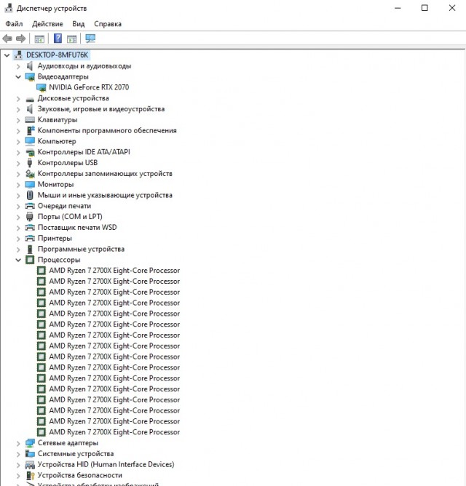Select the Очереди печати row
466x486 pixels.
point(64,206)
